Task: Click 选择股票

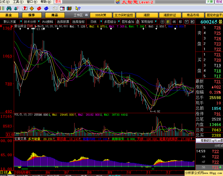Action: (63, 22)
